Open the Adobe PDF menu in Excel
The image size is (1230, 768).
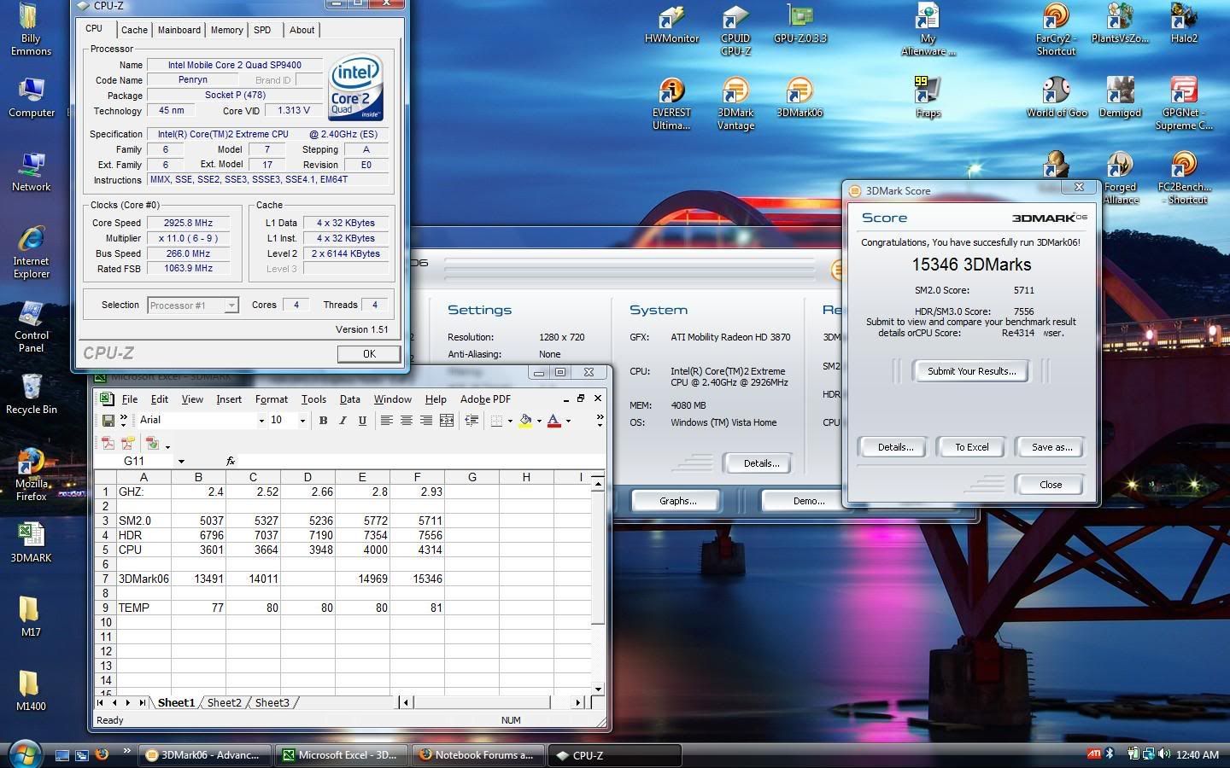pyautogui.click(x=485, y=399)
